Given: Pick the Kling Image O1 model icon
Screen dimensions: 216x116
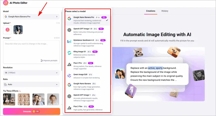Looking at the screenshot, I should [x=69, y=53].
